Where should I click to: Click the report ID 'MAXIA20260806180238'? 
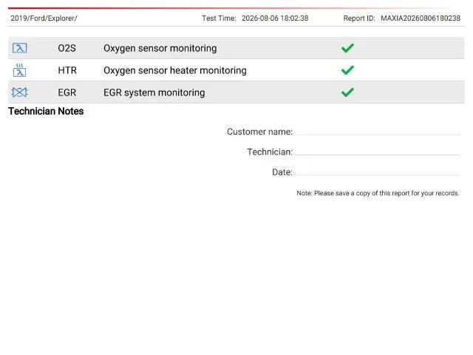[x=421, y=18]
